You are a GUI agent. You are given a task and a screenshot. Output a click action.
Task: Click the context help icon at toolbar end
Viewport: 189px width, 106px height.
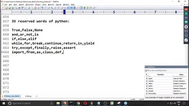pyautogui.click(x=94, y=8)
